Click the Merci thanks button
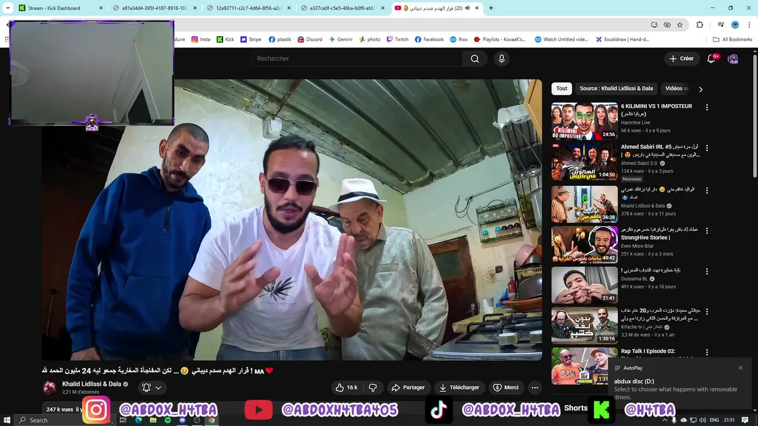Viewport: 758px width, 426px height. [x=506, y=388]
